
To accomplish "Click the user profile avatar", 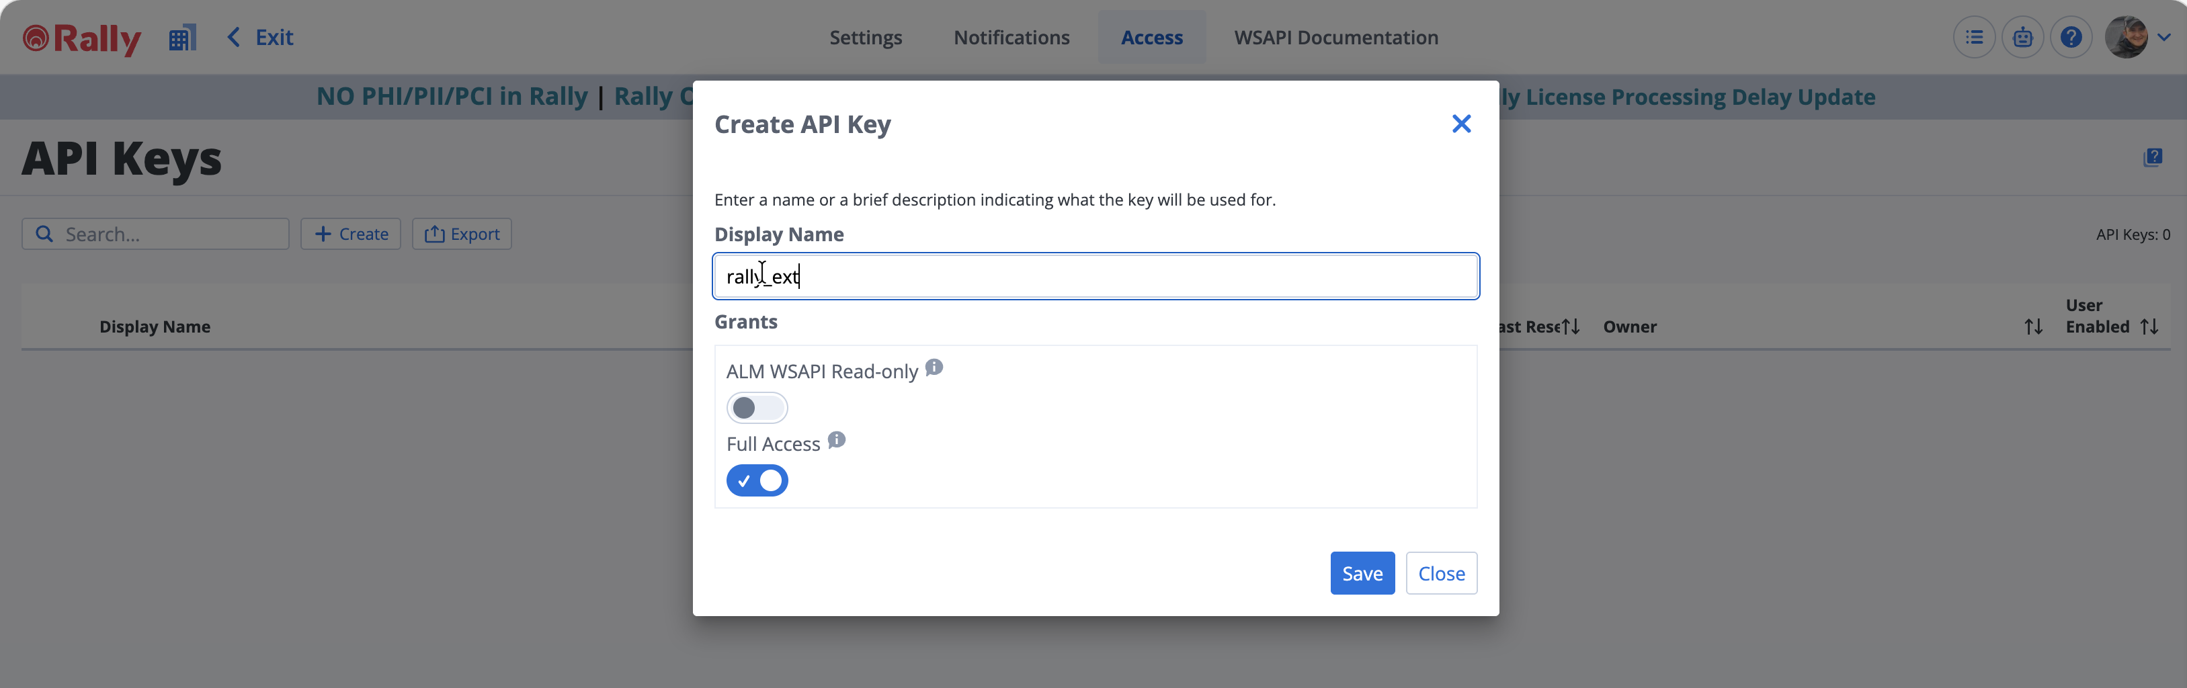I will tap(2126, 38).
